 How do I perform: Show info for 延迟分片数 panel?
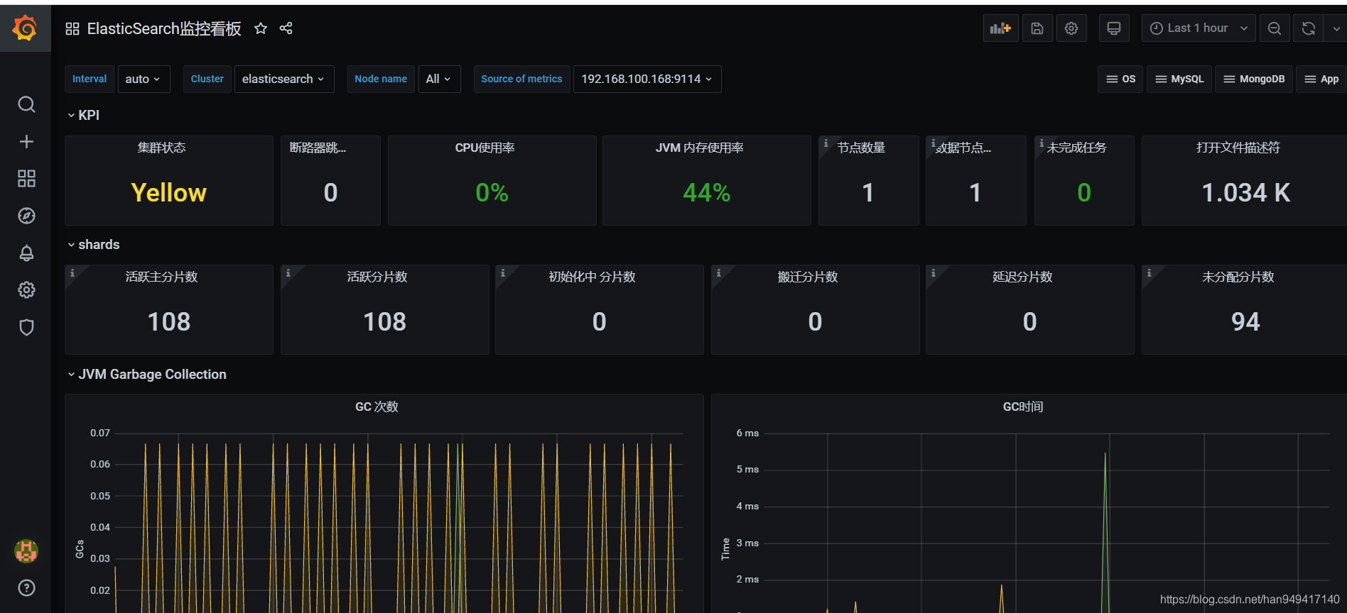click(x=933, y=273)
